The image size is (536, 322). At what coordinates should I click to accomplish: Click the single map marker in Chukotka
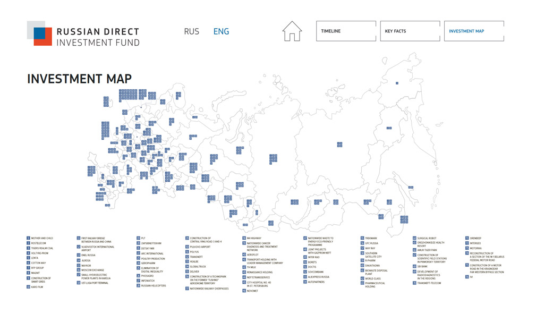(397, 83)
